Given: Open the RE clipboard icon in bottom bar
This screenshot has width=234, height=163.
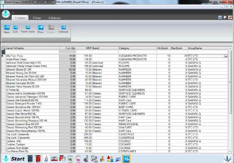Looking at the screenshot, I should coord(70,159).
